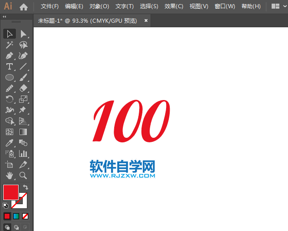Open the 编辑(E) menu
The image size is (288, 231).
coord(74,6)
